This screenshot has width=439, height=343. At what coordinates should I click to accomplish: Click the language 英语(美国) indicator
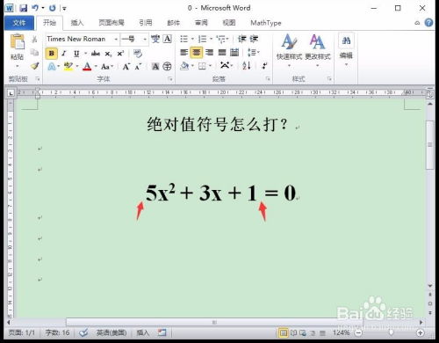[112, 332]
